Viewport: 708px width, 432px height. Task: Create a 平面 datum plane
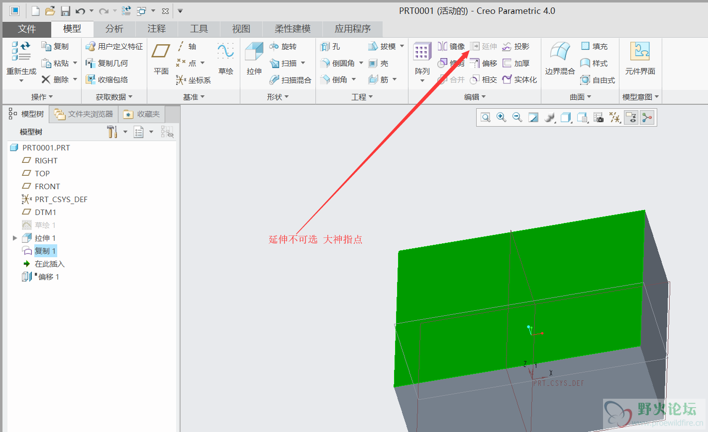[161, 59]
